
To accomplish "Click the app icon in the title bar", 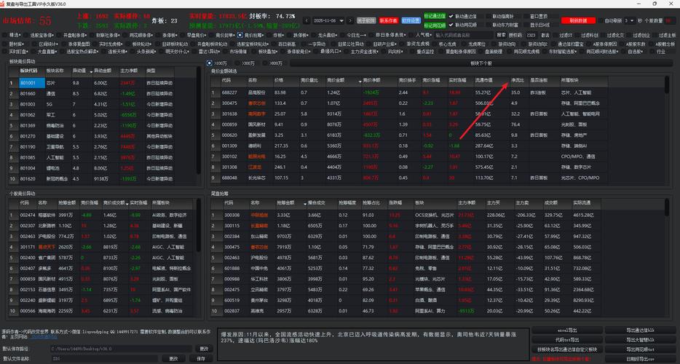I will (x=4, y=4).
